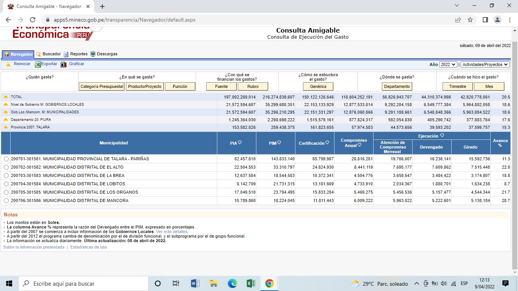
Task: Click the info bubble next to Ejecución
Action: [442, 136]
